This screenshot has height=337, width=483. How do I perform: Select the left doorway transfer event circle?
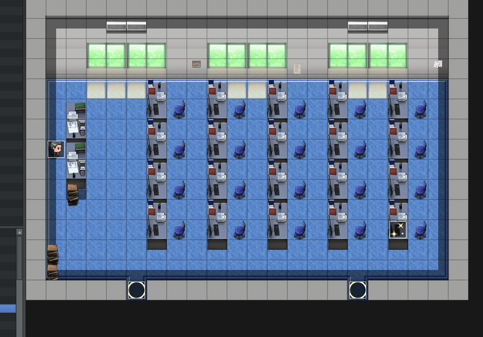(x=137, y=290)
